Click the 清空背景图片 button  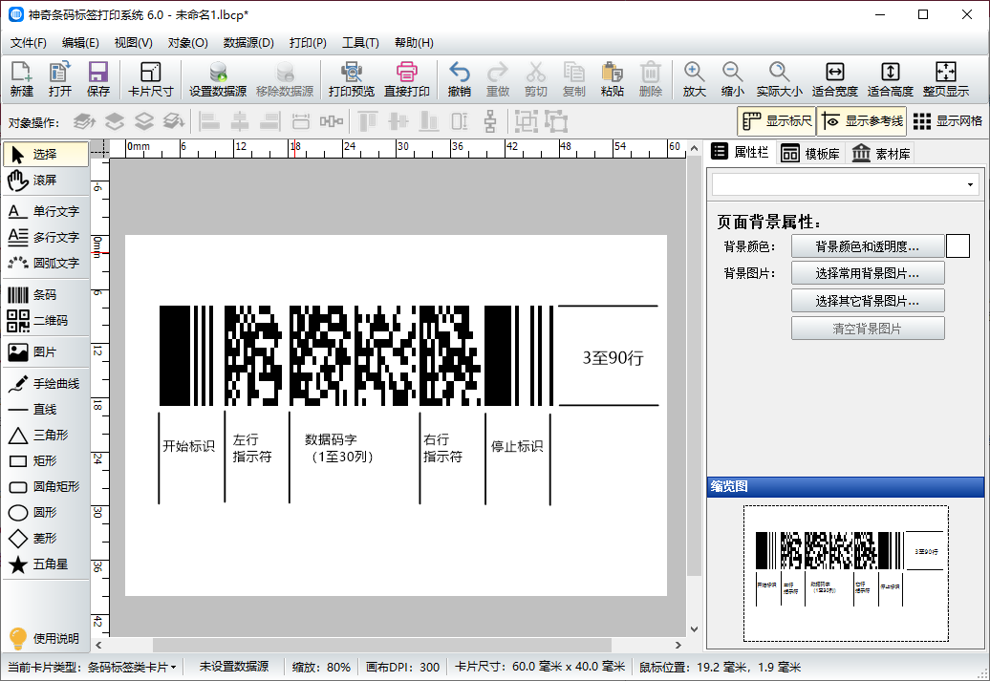[x=868, y=329]
